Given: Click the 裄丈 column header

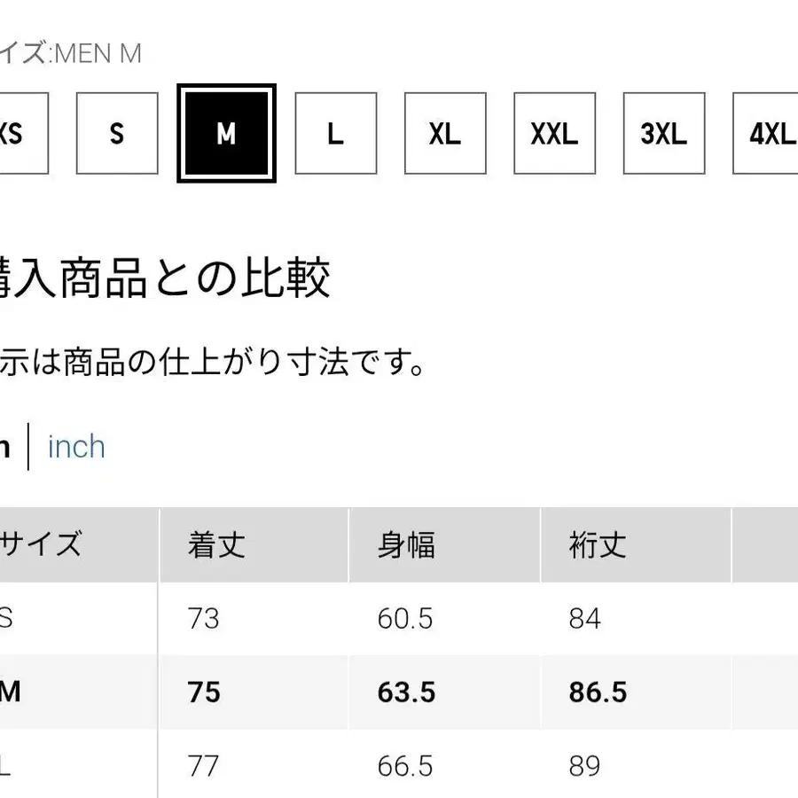Looking at the screenshot, I should pos(598,545).
